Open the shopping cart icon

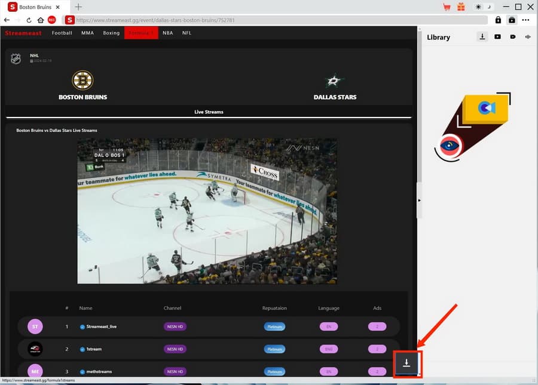click(447, 7)
